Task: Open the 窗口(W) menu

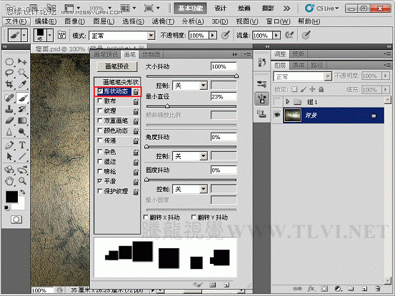Action: tap(278, 21)
